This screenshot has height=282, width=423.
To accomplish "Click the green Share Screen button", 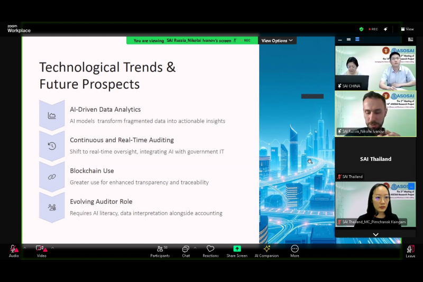I will pyautogui.click(x=237, y=251).
